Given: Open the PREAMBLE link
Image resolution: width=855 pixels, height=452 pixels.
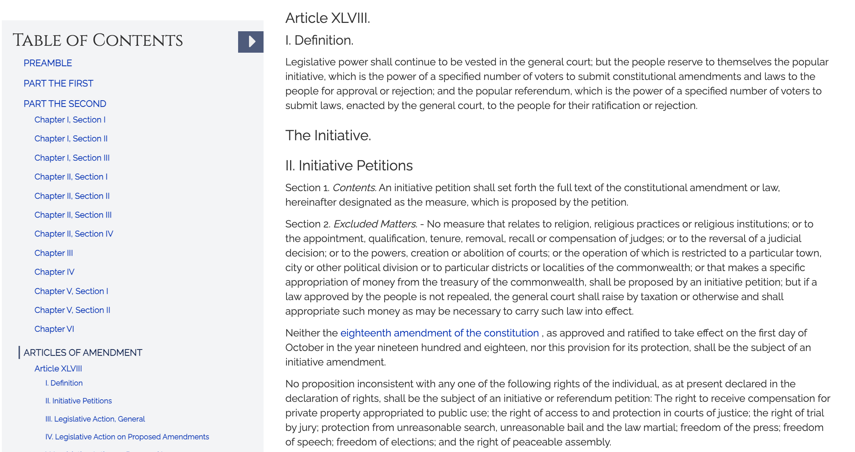Looking at the screenshot, I should (x=48, y=63).
